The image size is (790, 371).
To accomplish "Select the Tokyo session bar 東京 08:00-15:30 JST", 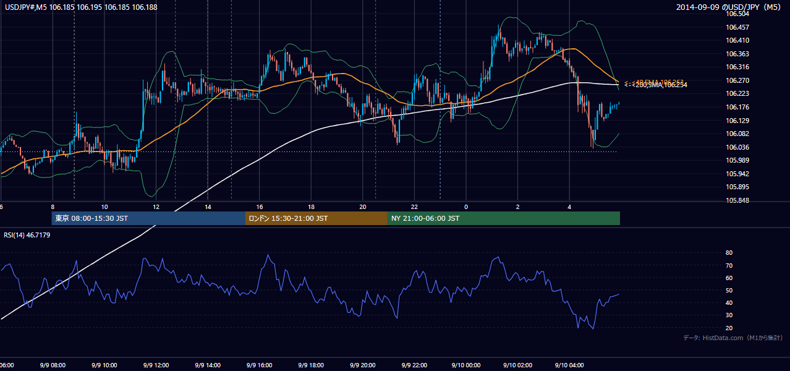I will pyautogui.click(x=148, y=218).
